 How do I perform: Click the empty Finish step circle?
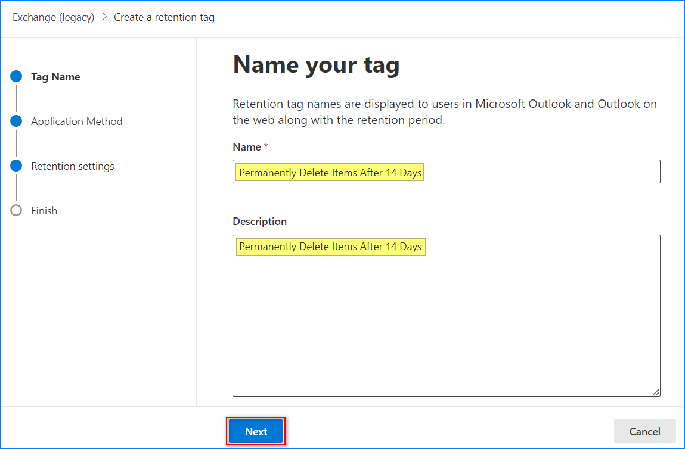16,211
